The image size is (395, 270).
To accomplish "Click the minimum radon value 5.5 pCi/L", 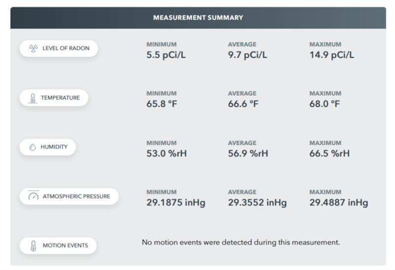I will pyautogui.click(x=166, y=55).
